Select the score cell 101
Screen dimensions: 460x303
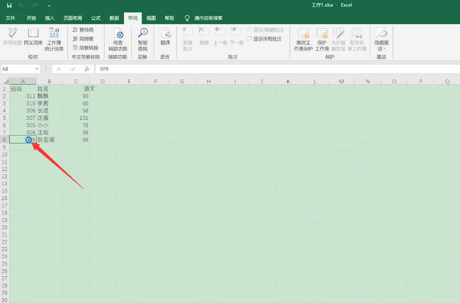coord(76,118)
